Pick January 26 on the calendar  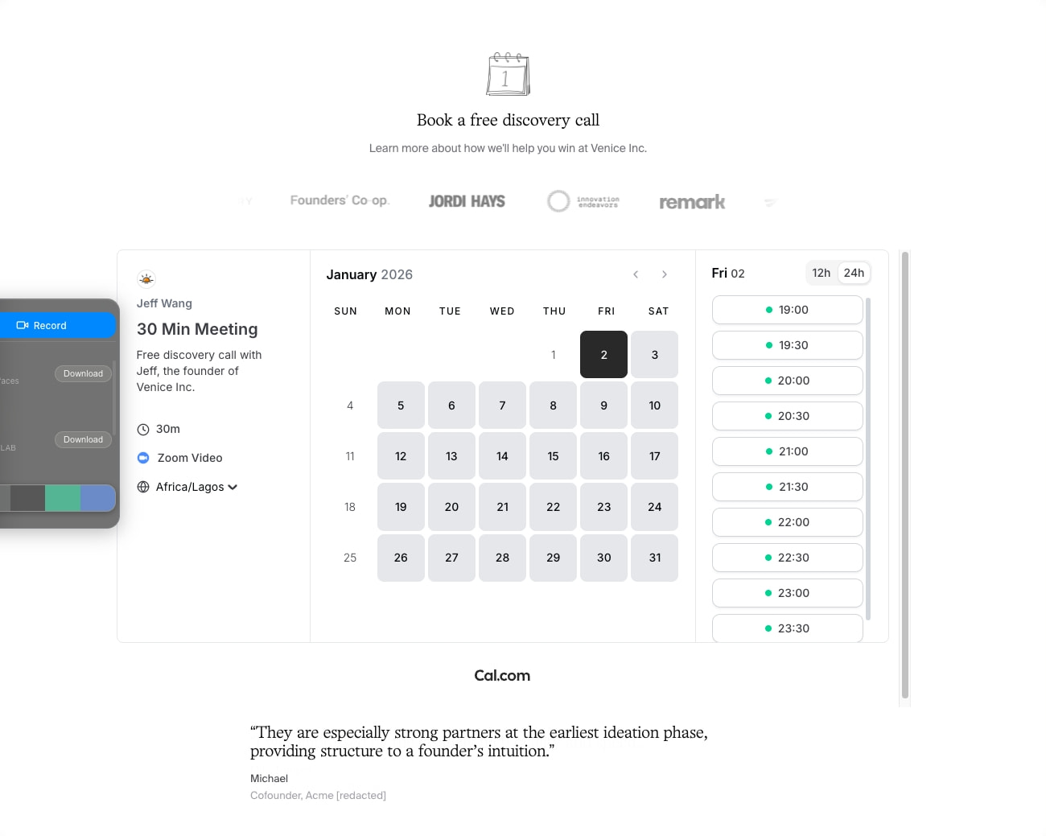tap(401, 558)
